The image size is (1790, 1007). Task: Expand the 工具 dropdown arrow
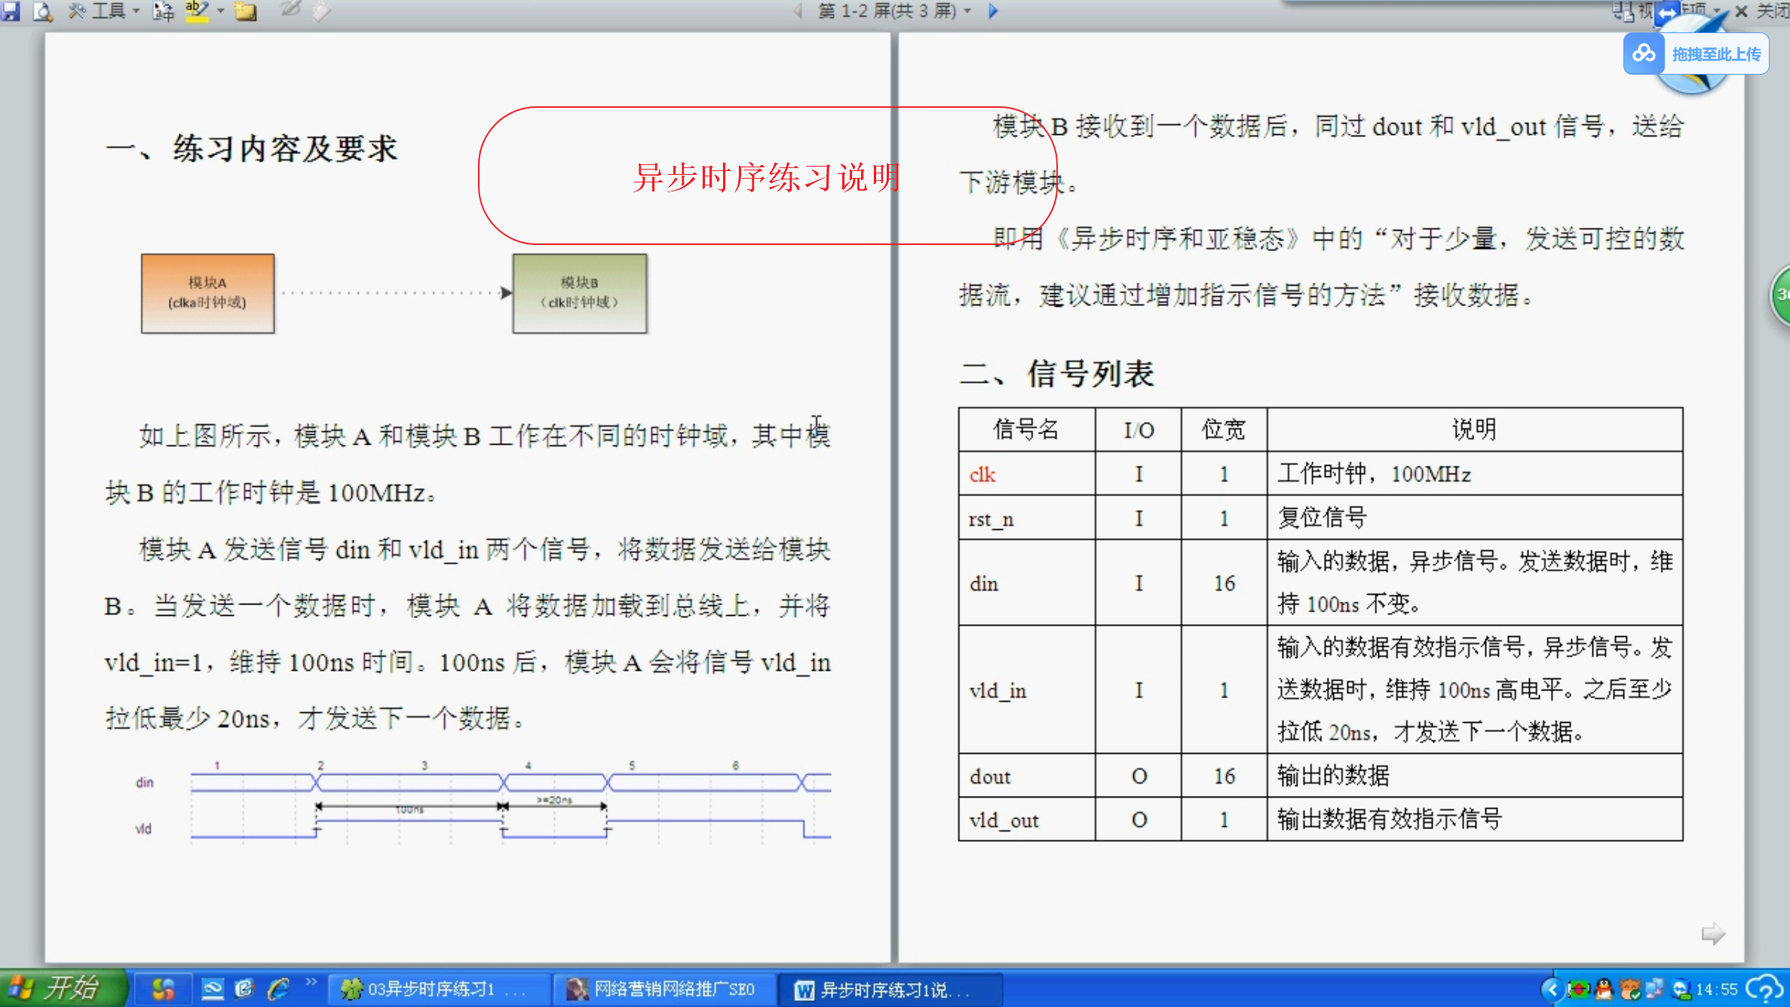136,11
